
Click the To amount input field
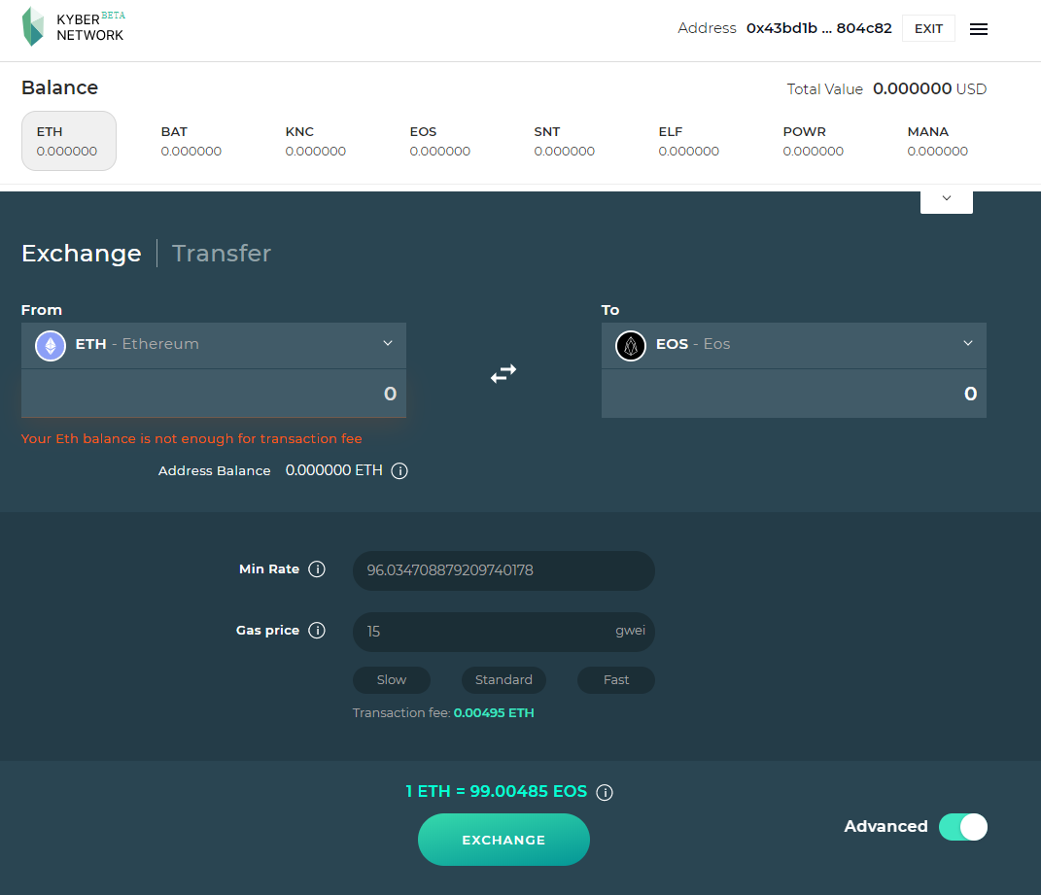pos(794,394)
